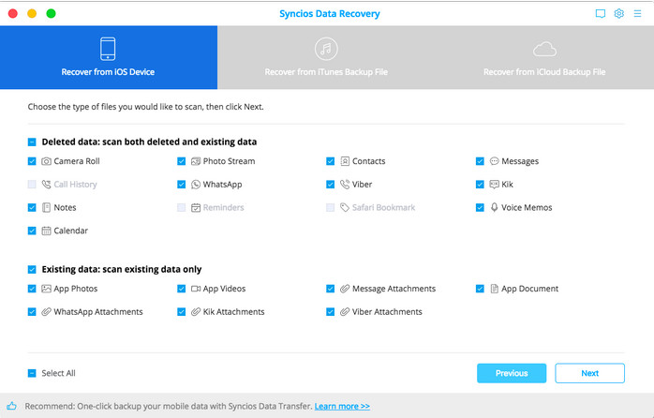
Task: Click the App Videos camera icon
Action: tap(196, 289)
